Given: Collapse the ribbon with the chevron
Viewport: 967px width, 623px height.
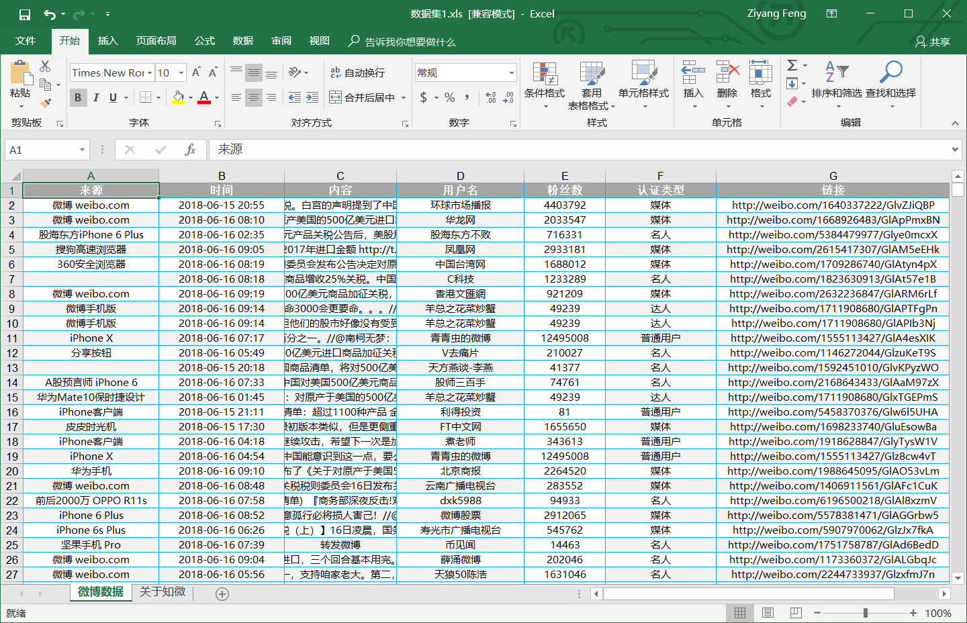Looking at the screenshot, I should (x=955, y=123).
